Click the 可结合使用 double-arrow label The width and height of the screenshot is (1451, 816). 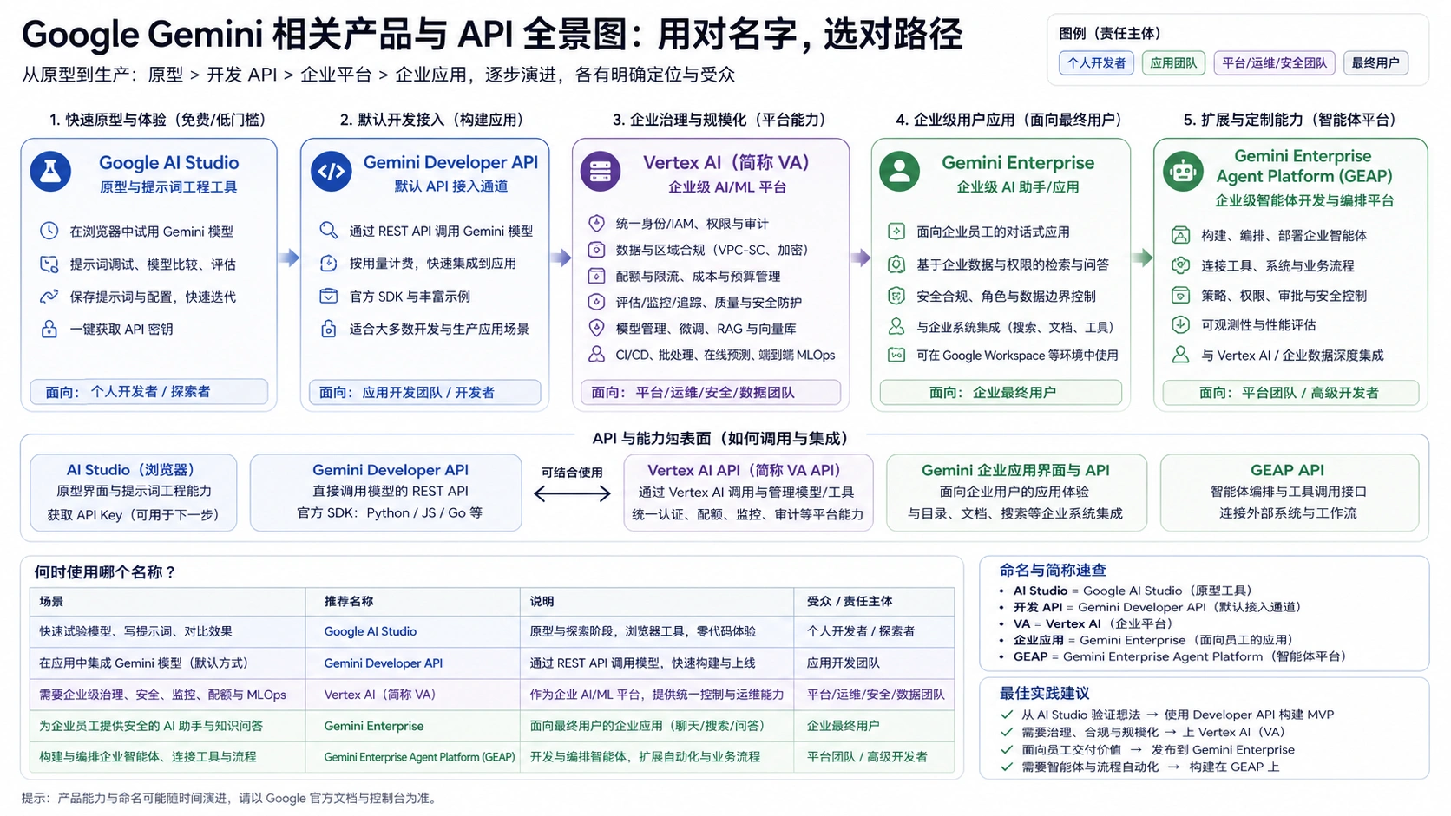click(x=572, y=473)
